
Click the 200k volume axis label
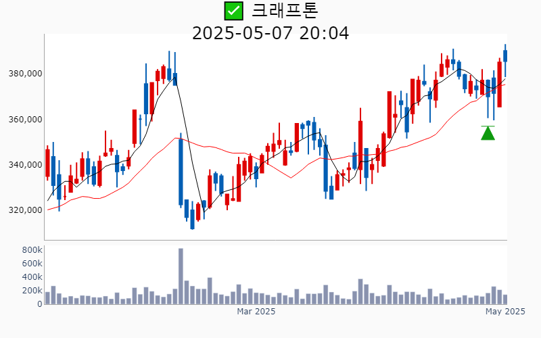click(32, 291)
